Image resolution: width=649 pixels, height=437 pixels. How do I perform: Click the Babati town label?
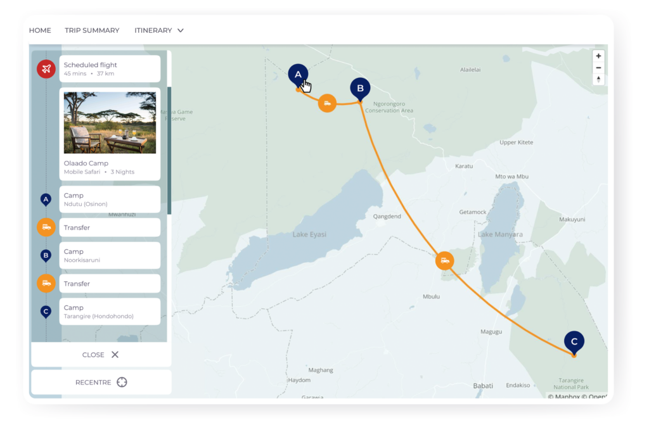click(483, 386)
